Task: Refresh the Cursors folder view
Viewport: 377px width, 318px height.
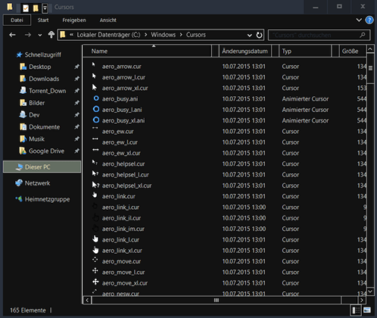Action: pos(259,35)
